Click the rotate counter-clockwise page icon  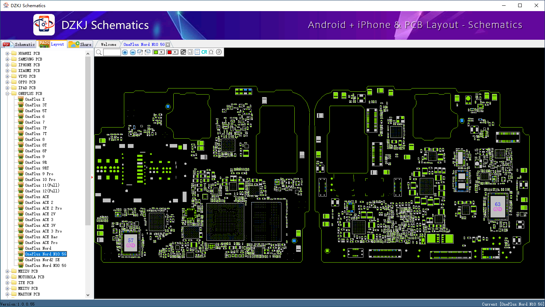click(148, 52)
